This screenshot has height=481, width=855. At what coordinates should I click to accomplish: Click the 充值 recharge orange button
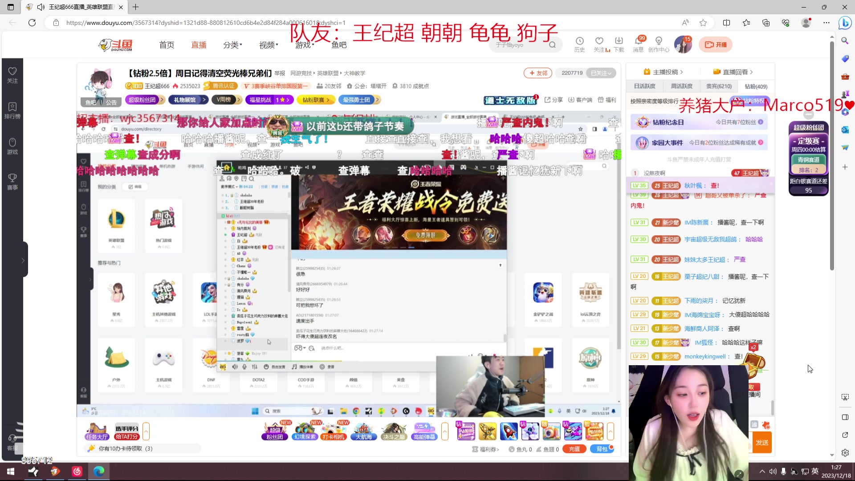coord(574,449)
